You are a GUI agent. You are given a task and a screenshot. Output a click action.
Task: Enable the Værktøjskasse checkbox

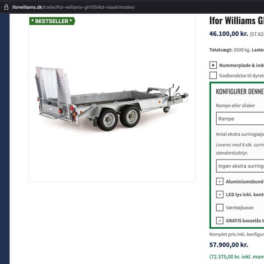click(x=219, y=207)
